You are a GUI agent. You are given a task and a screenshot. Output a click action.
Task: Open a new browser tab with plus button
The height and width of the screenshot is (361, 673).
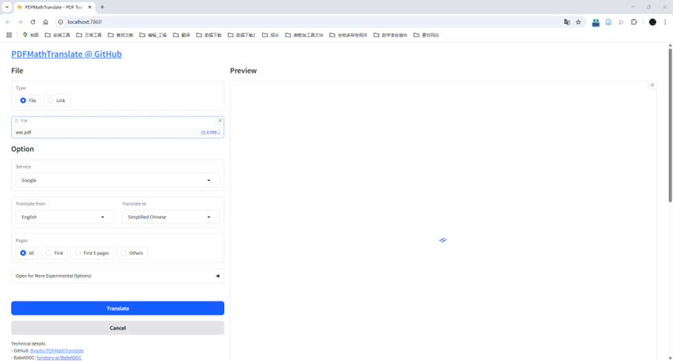(x=102, y=7)
